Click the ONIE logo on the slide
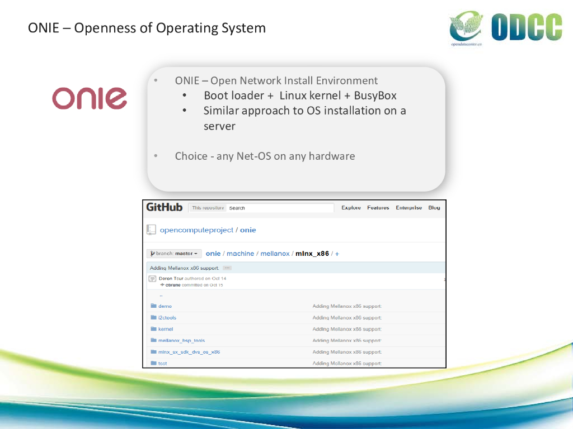573x429 pixels. click(90, 98)
